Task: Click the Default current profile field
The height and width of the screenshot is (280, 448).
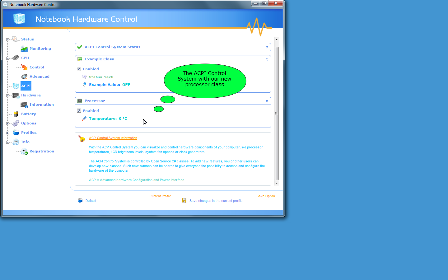Action: (x=91, y=201)
